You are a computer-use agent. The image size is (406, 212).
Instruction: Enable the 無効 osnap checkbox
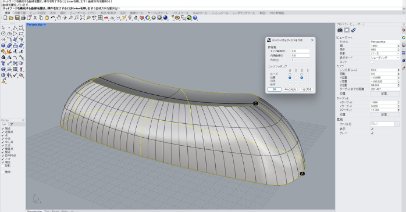coord(3,172)
